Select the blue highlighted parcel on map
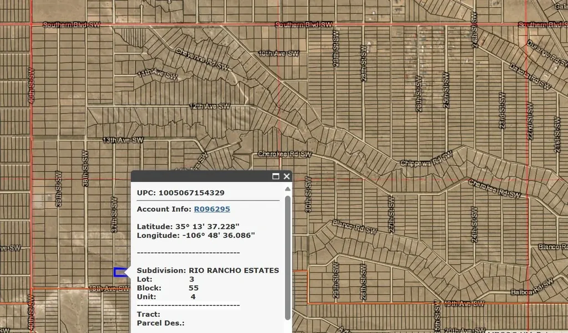Screen dimensions: 568x333 click(x=119, y=272)
